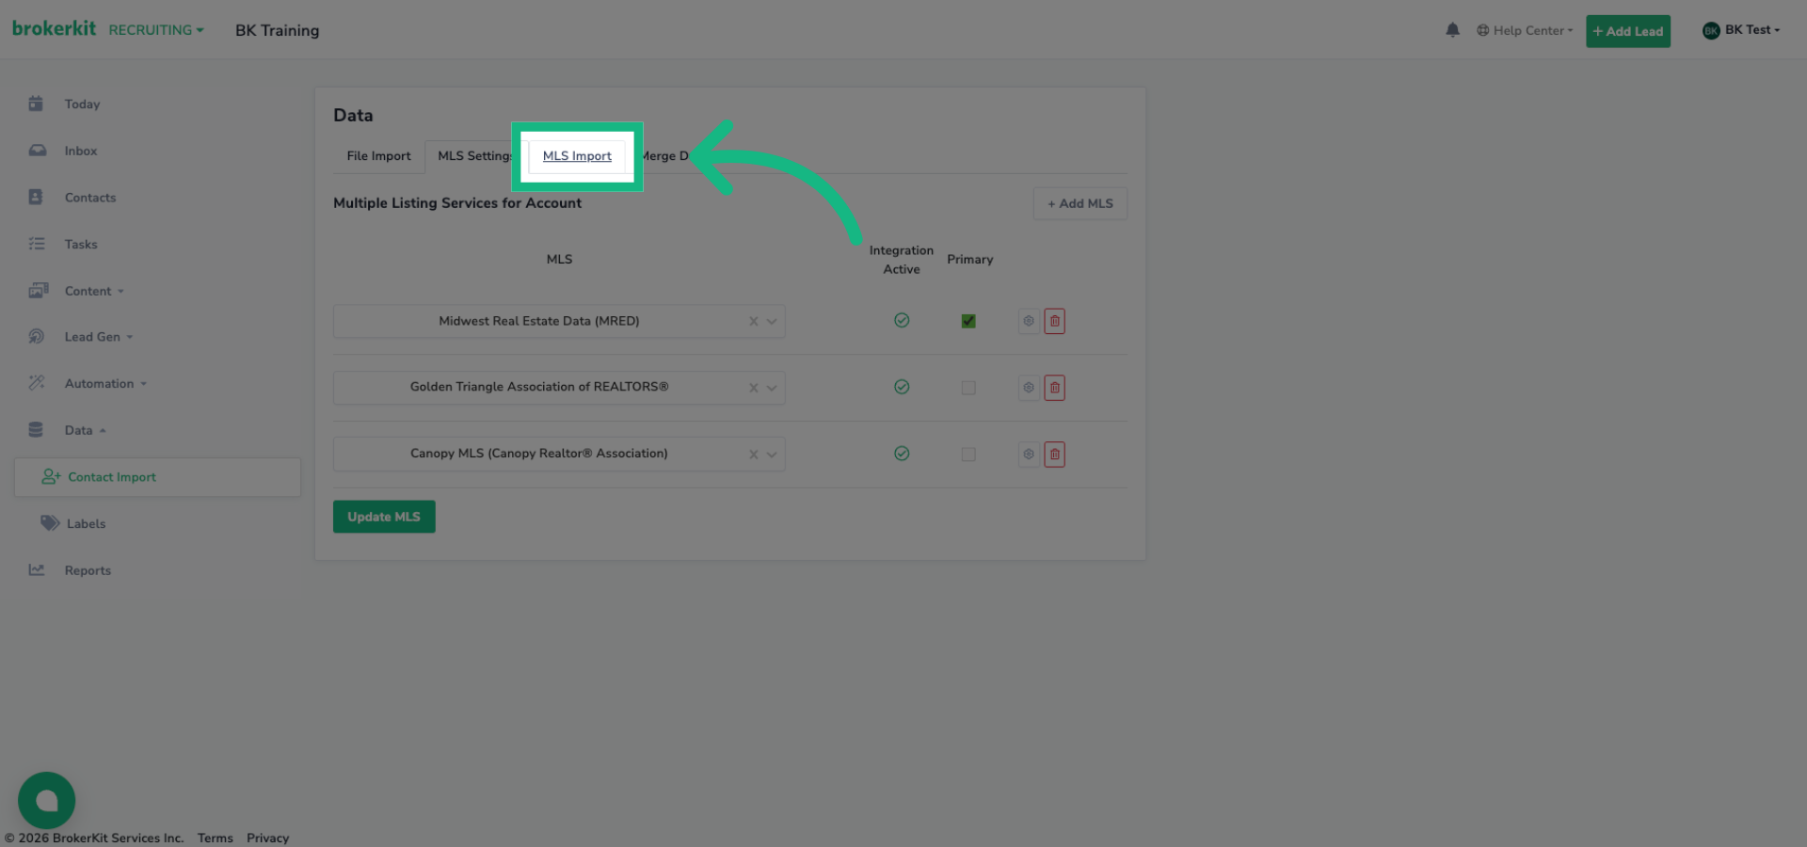Click integration active checkmark for MRED
The height and width of the screenshot is (847, 1807).
point(902,321)
